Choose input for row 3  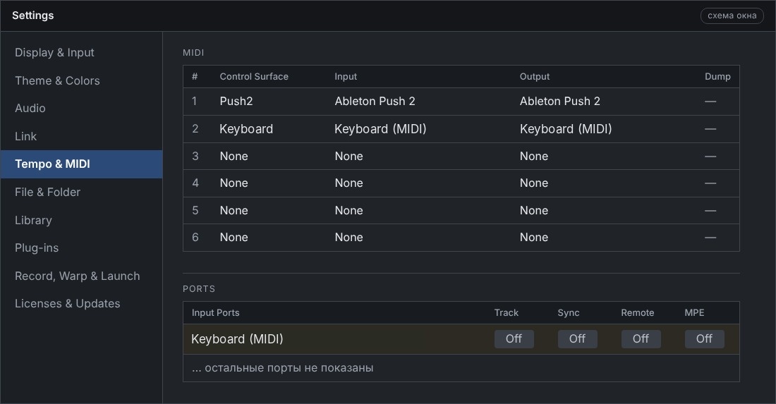click(x=349, y=157)
